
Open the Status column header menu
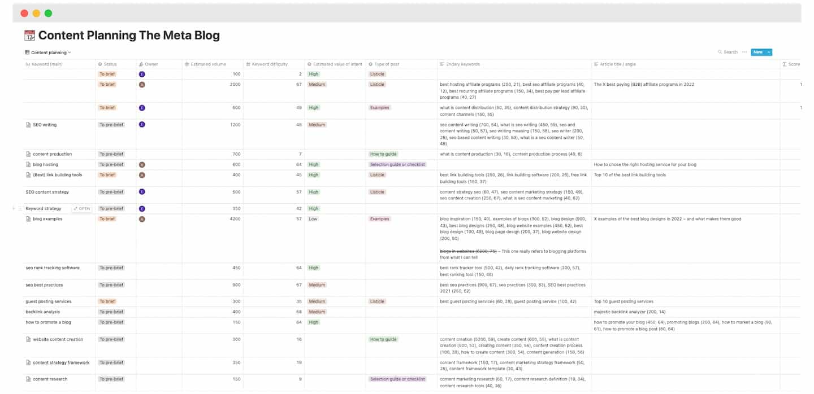(109, 64)
